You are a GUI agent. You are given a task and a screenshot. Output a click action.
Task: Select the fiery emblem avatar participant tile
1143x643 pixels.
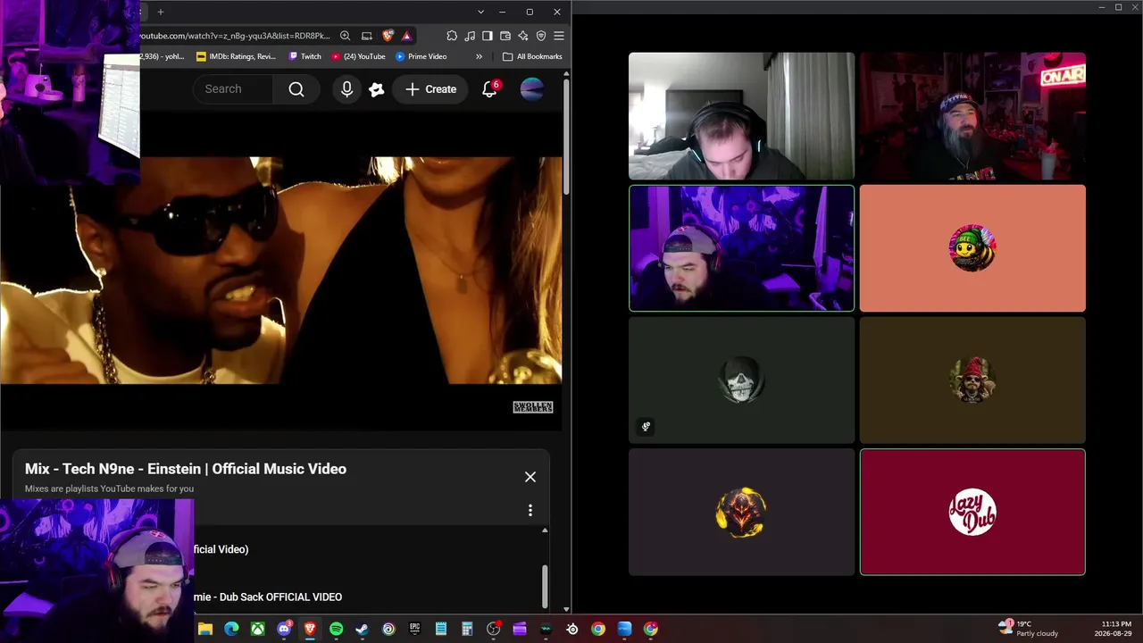[x=741, y=512]
